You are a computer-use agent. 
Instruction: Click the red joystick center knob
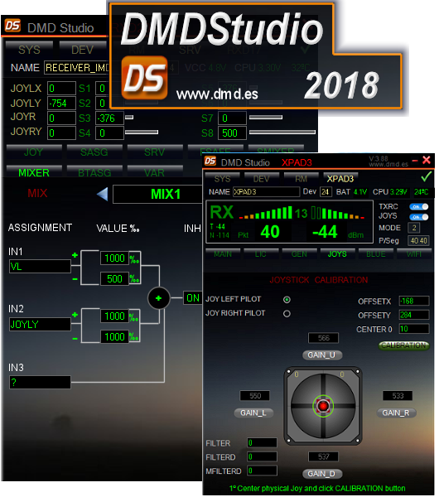click(323, 406)
